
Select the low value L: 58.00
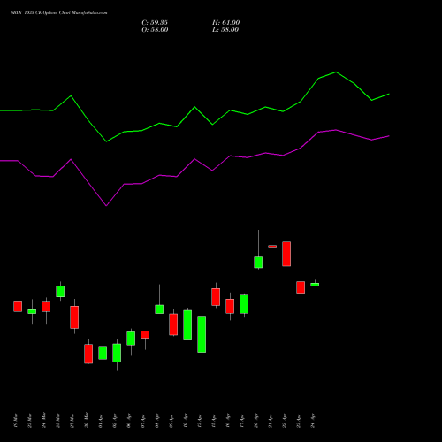click(x=225, y=30)
